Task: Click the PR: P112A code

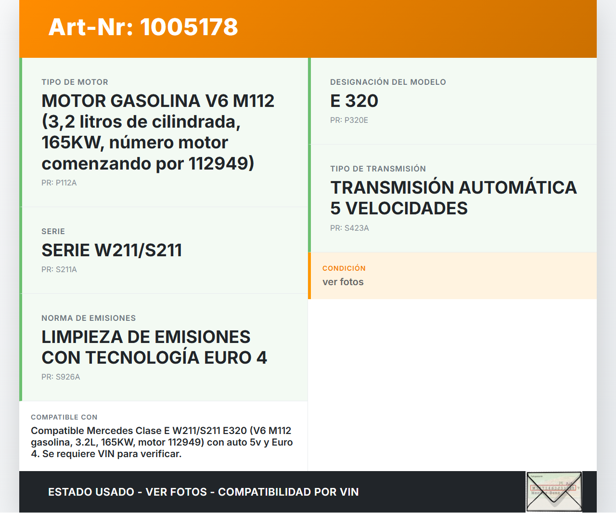Action: pyautogui.click(x=59, y=183)
